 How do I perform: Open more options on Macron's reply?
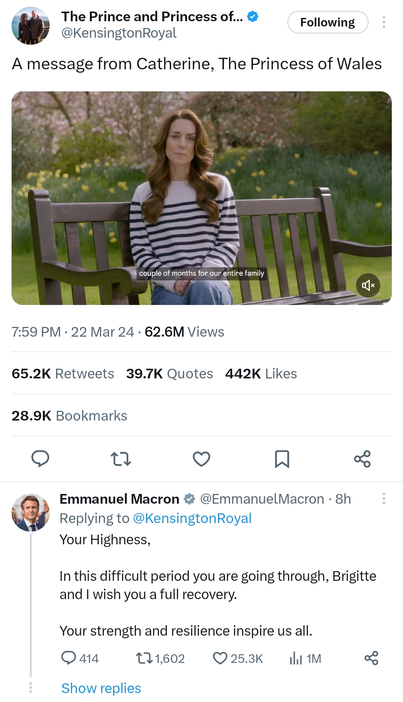click(384, 498)
